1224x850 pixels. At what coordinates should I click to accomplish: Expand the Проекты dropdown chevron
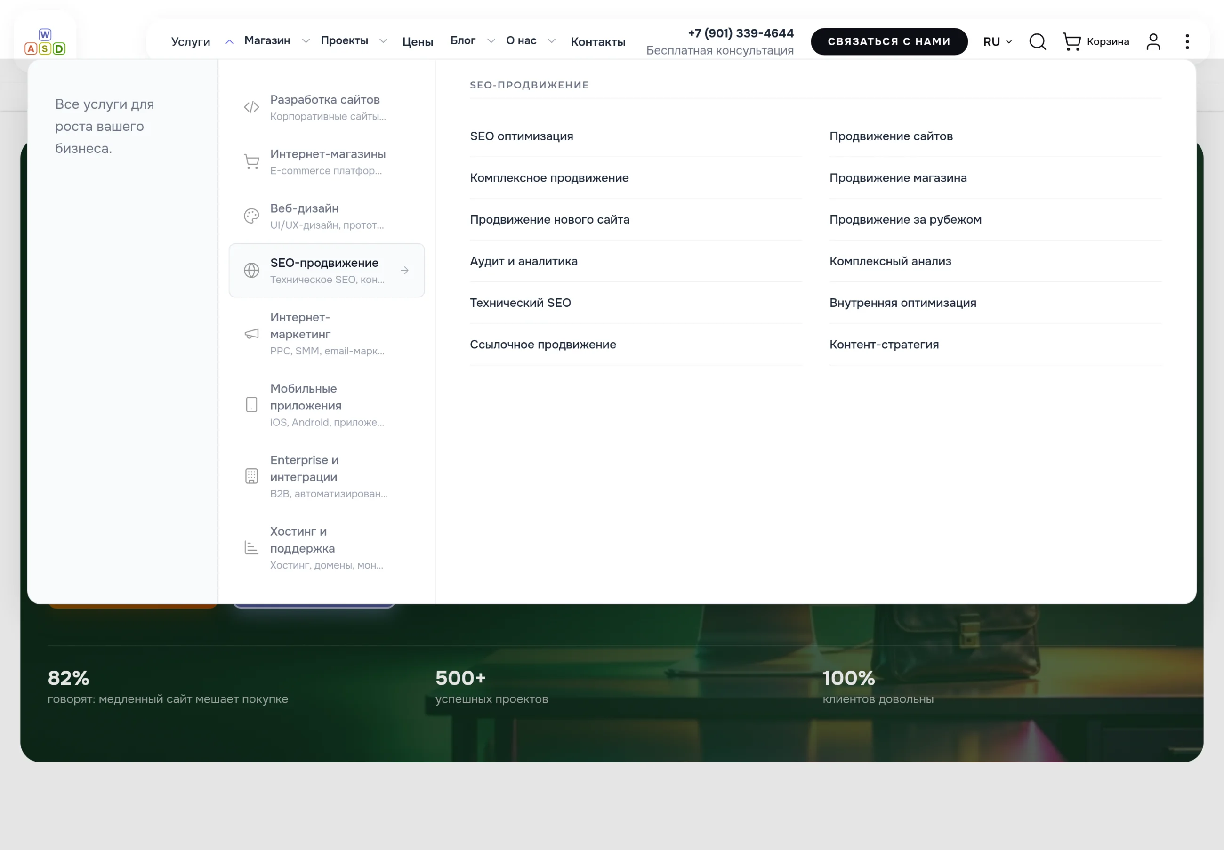coord(383,41)
